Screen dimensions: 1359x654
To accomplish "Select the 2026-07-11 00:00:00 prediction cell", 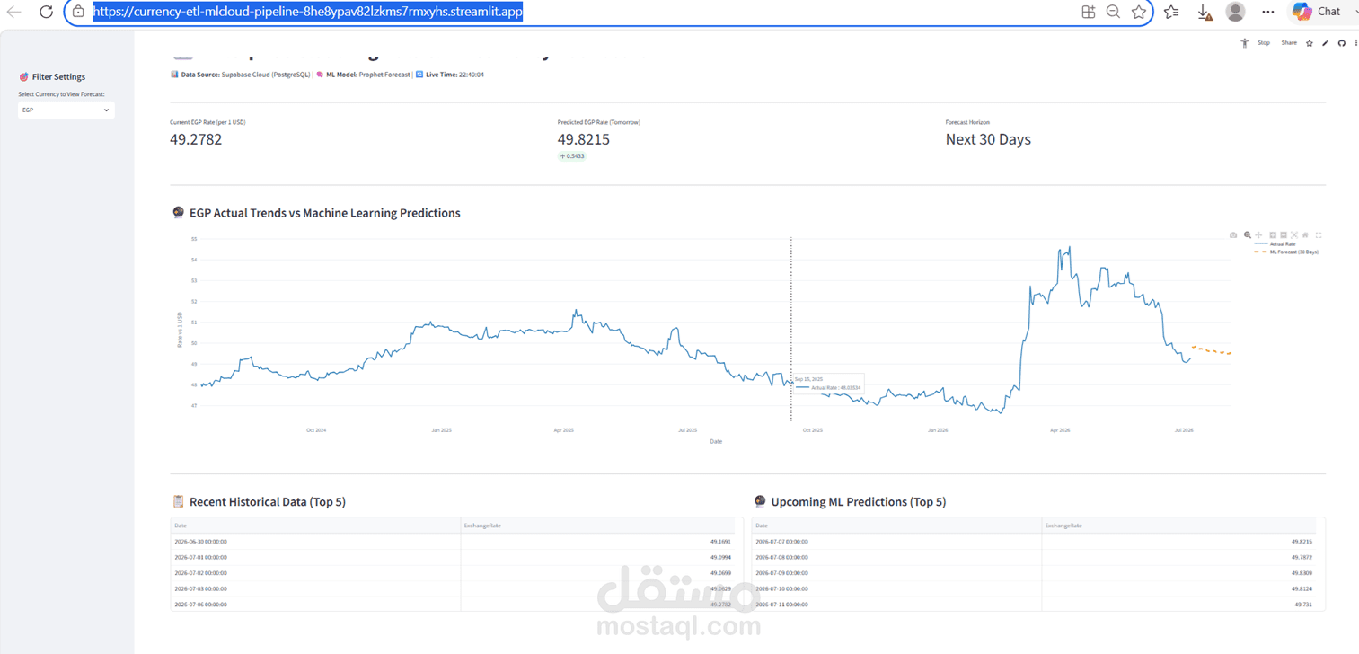I will pyautogui.click(x=897, y=605).
